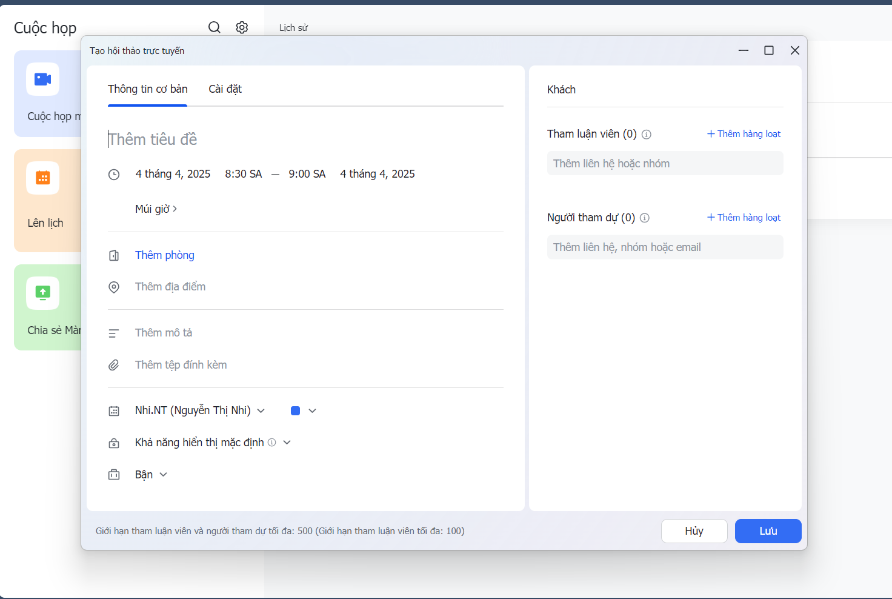Choose the 8:30 SA start time
892x599 pixels.
pos(244,174)
